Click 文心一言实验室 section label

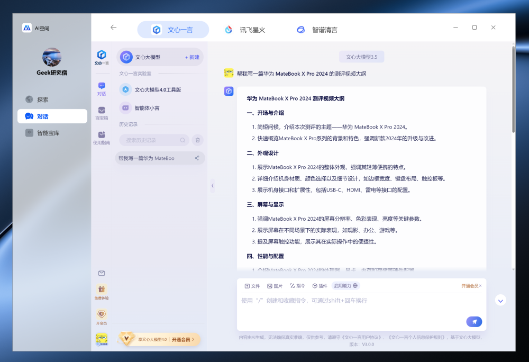click(x=135, y=74)
